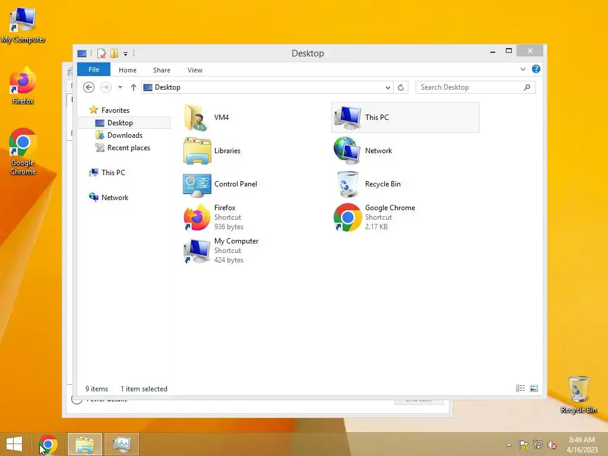Click the muted speaker tray icon

(x=552, y=445)
